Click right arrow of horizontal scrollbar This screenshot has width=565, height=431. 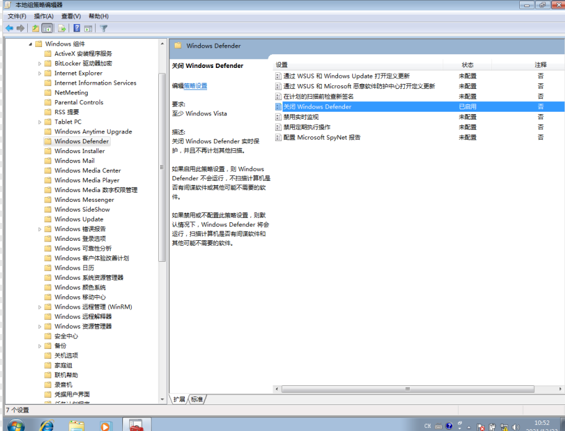[560, 389]
